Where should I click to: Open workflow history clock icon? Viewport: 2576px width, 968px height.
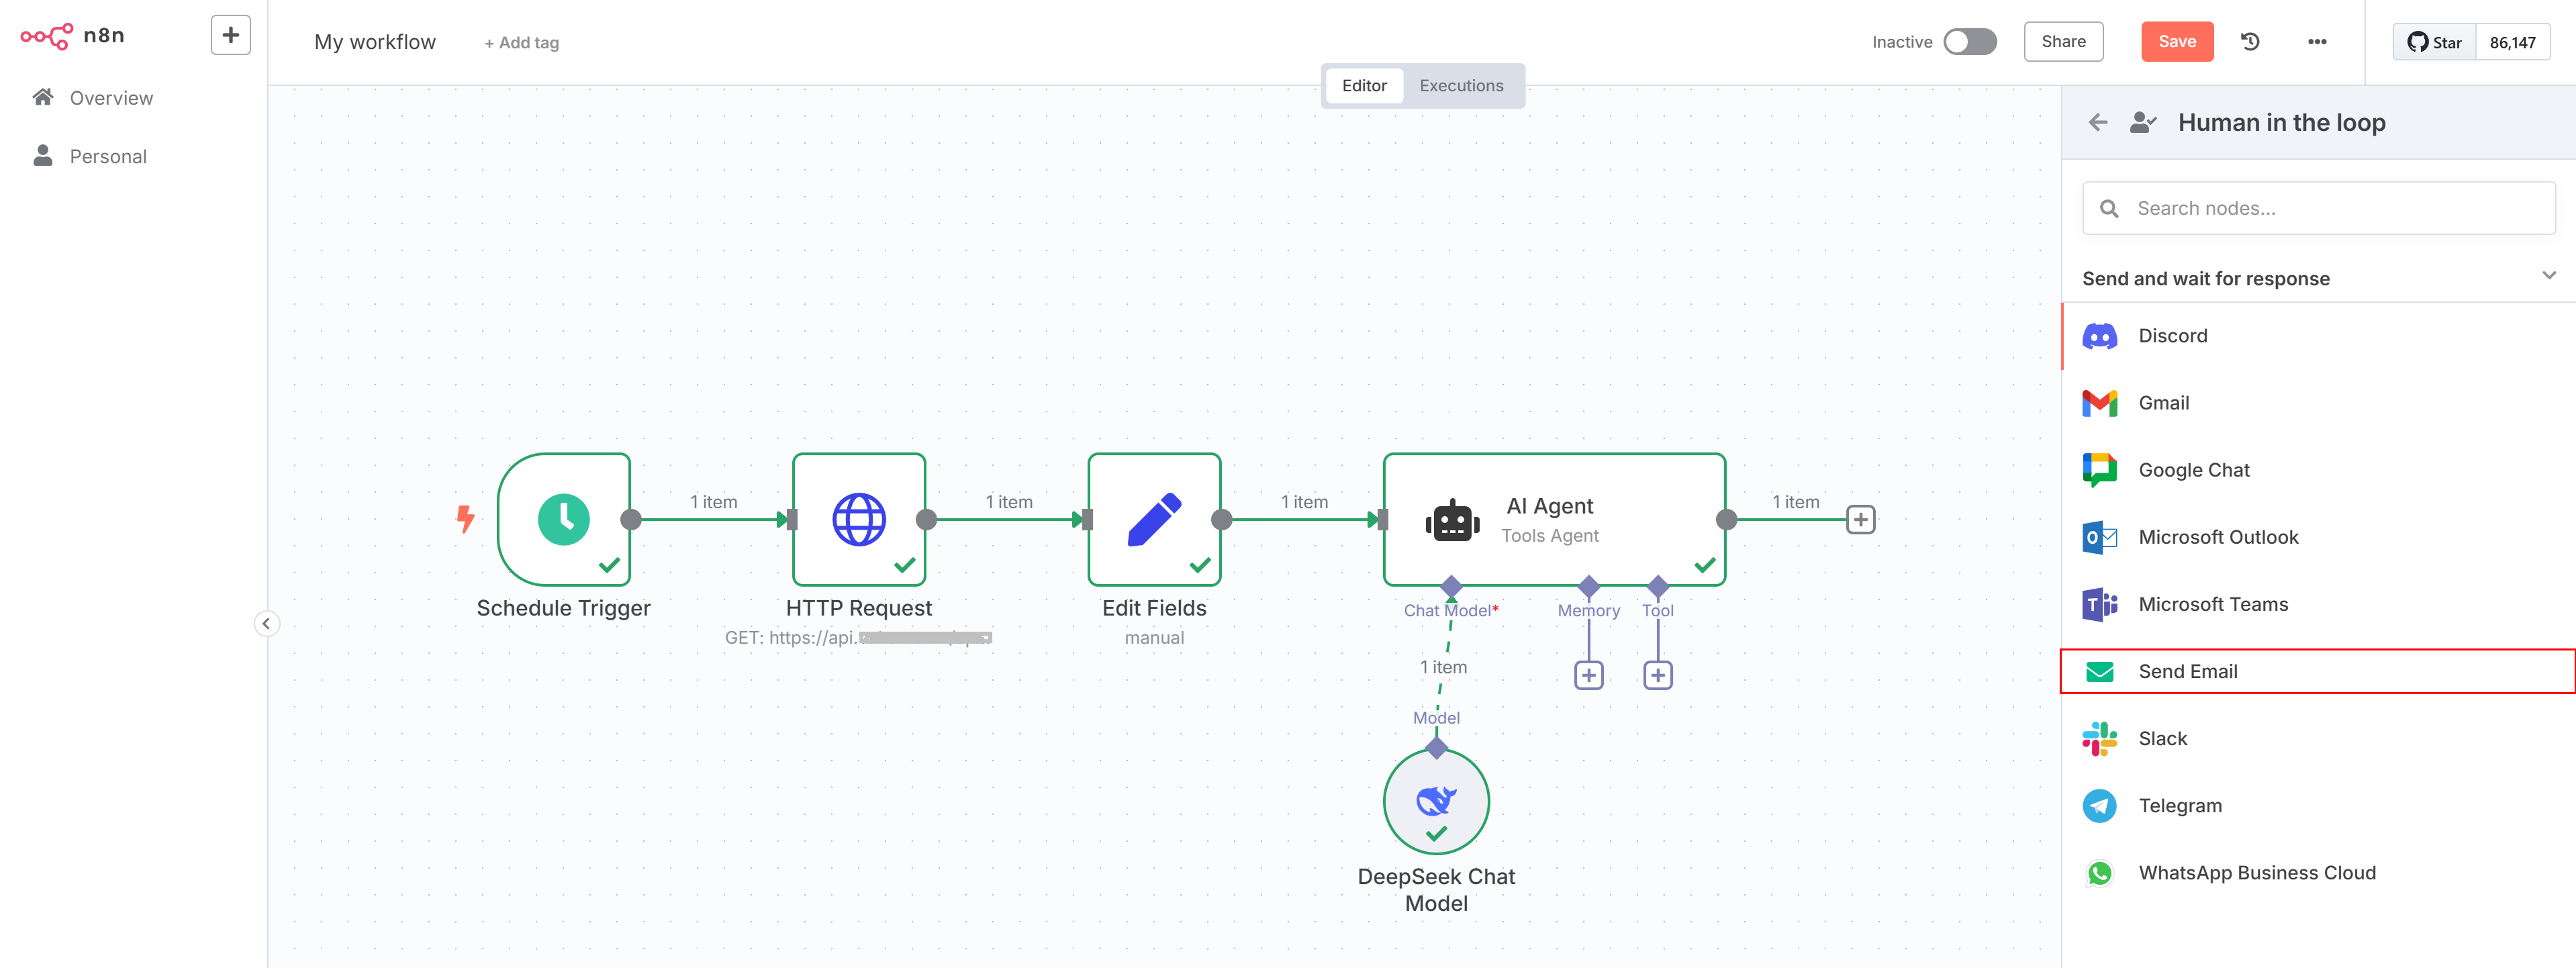coord(2250,42)
